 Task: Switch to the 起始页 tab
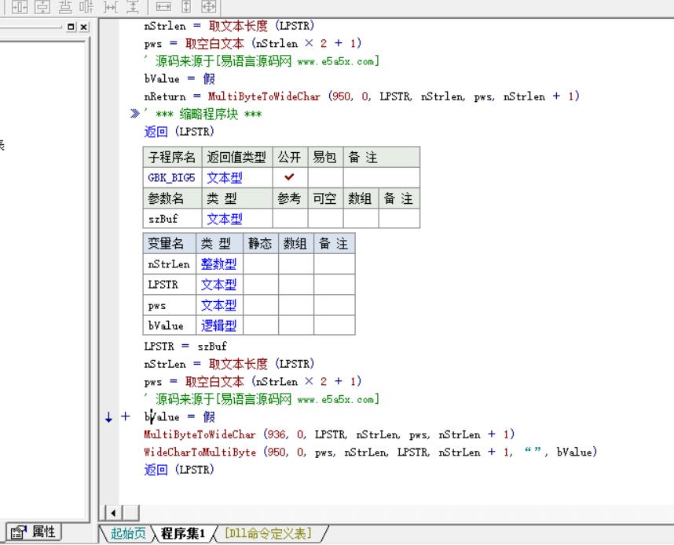[128, 533]
